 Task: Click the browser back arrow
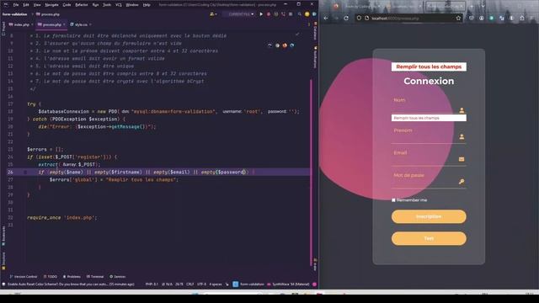(x=326, y=19)
